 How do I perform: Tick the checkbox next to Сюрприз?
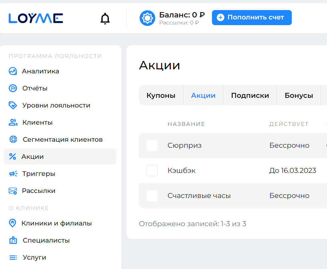coord(152,145)
